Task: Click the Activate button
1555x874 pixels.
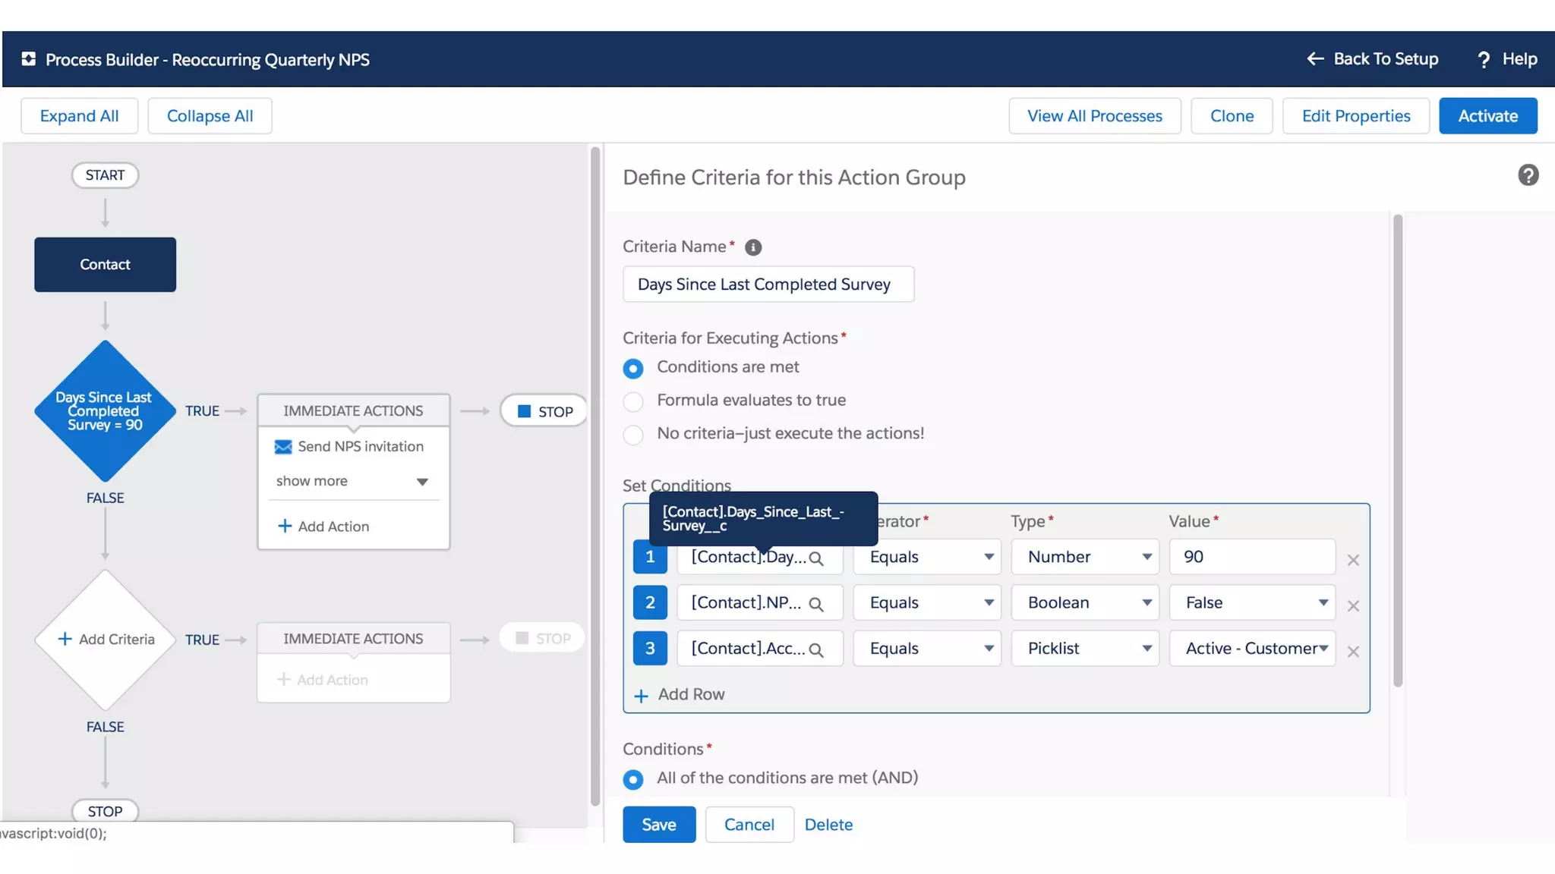Action: coord(1488,116)
